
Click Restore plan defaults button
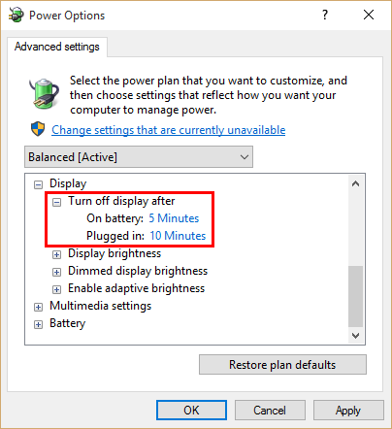282,365
